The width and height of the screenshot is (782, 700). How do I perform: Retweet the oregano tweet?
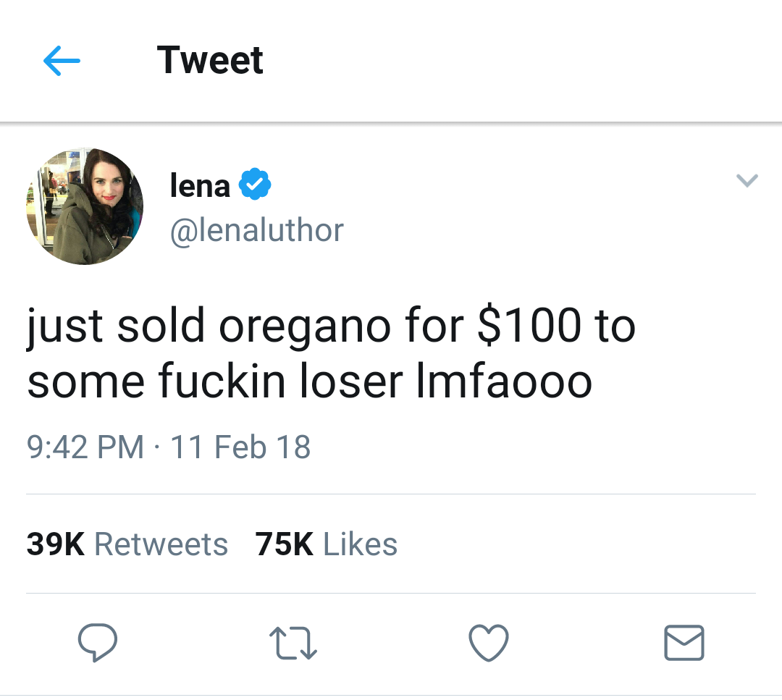tap(293, 643)
